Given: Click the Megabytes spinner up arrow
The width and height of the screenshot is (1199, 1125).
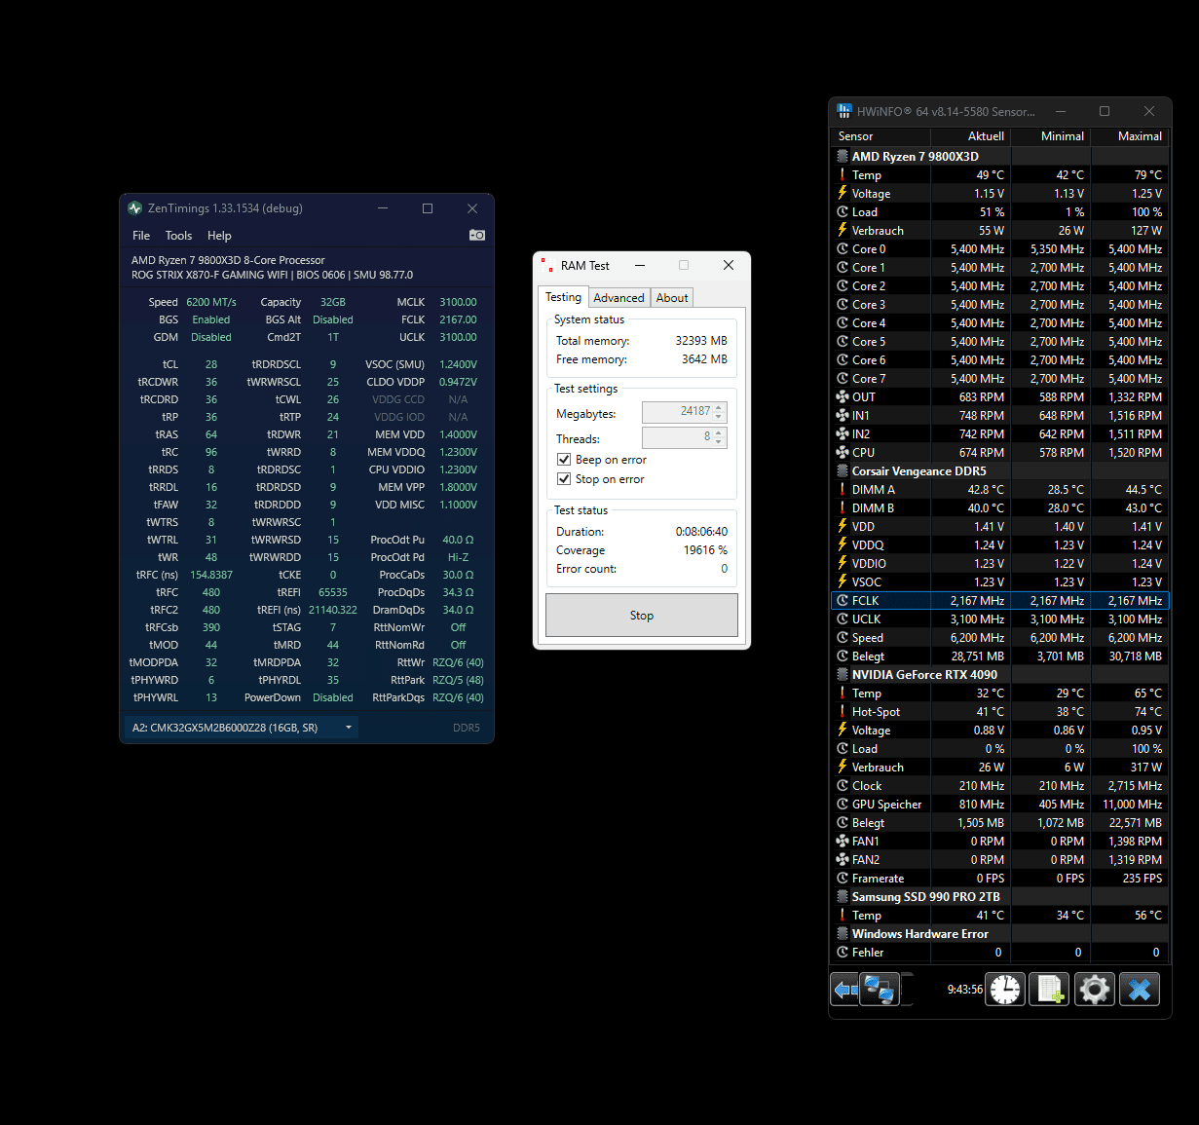Looking at the screenshot, I should (720, 408).
